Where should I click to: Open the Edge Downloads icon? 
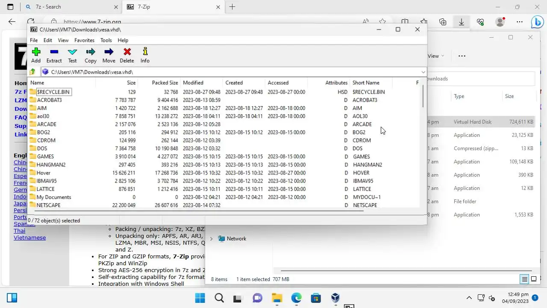click(462, 22)
